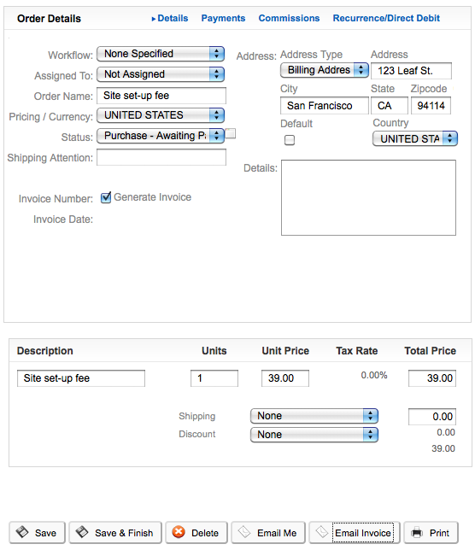Expand the Discount dropdown
Screen dimensions: 475x550
click(x=314, y=435)
